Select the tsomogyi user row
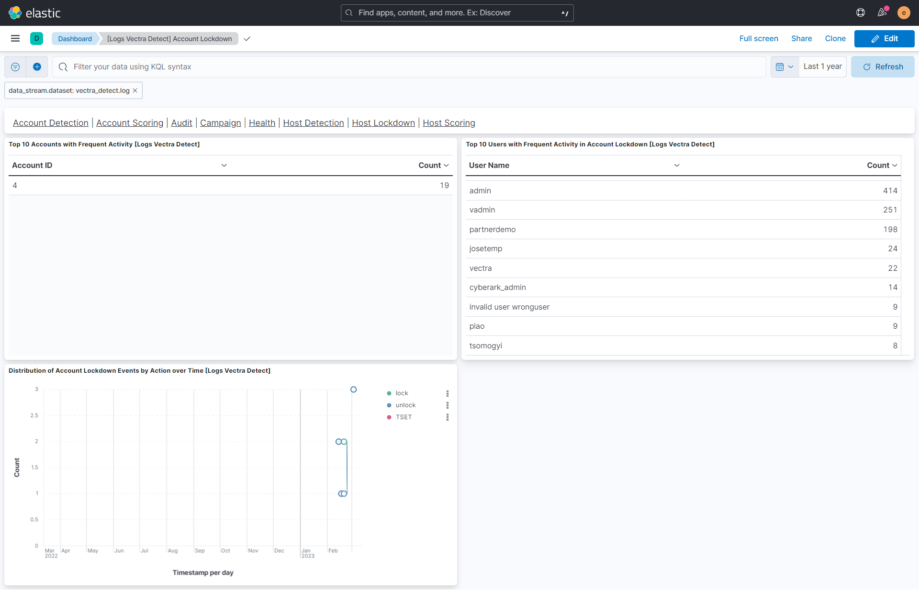 click(x=684, y=346)
